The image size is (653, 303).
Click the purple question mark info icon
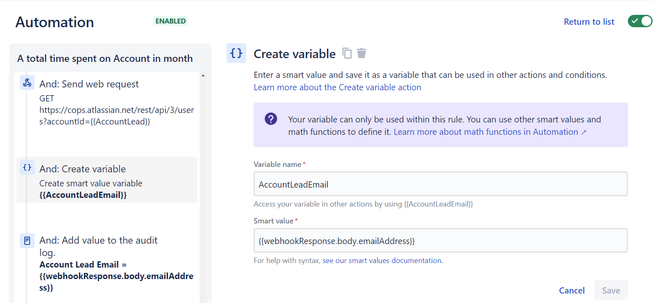(271, 119)
